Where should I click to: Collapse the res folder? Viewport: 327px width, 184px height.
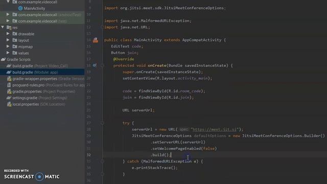[x=3, y=27]
